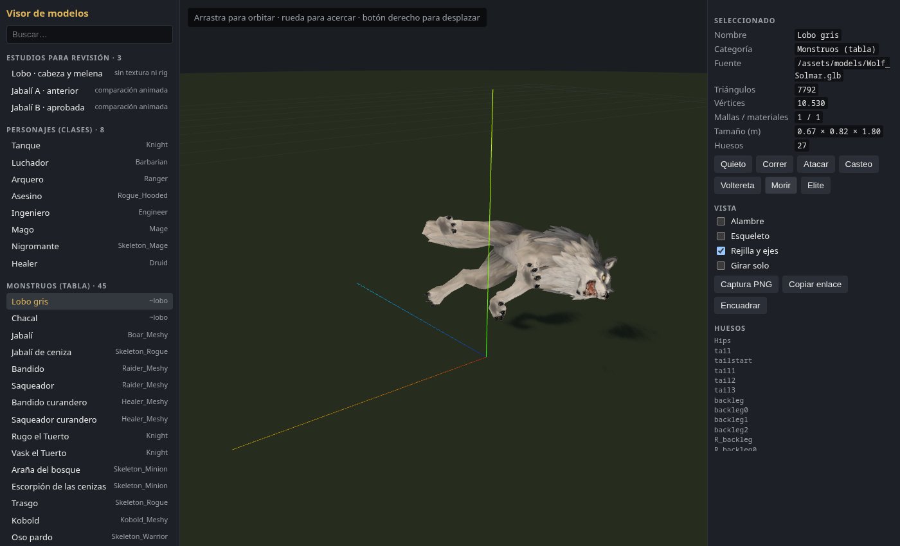Select the Nigromante character
The height and width of the screenshot is (546, 900).
(x=89, y=246)
